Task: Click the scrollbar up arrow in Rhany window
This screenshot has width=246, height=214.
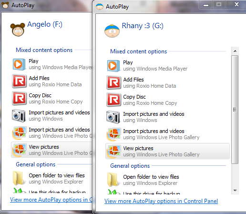Action: click(235, 51)
